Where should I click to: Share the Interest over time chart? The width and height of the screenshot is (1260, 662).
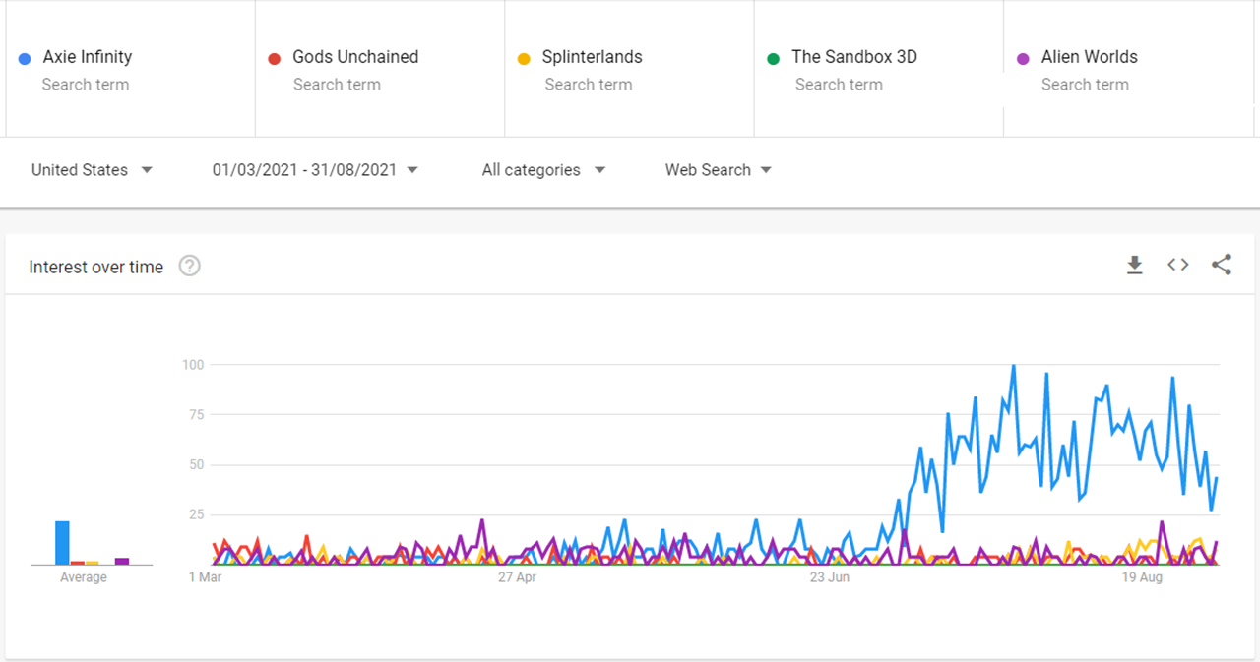1222,265
